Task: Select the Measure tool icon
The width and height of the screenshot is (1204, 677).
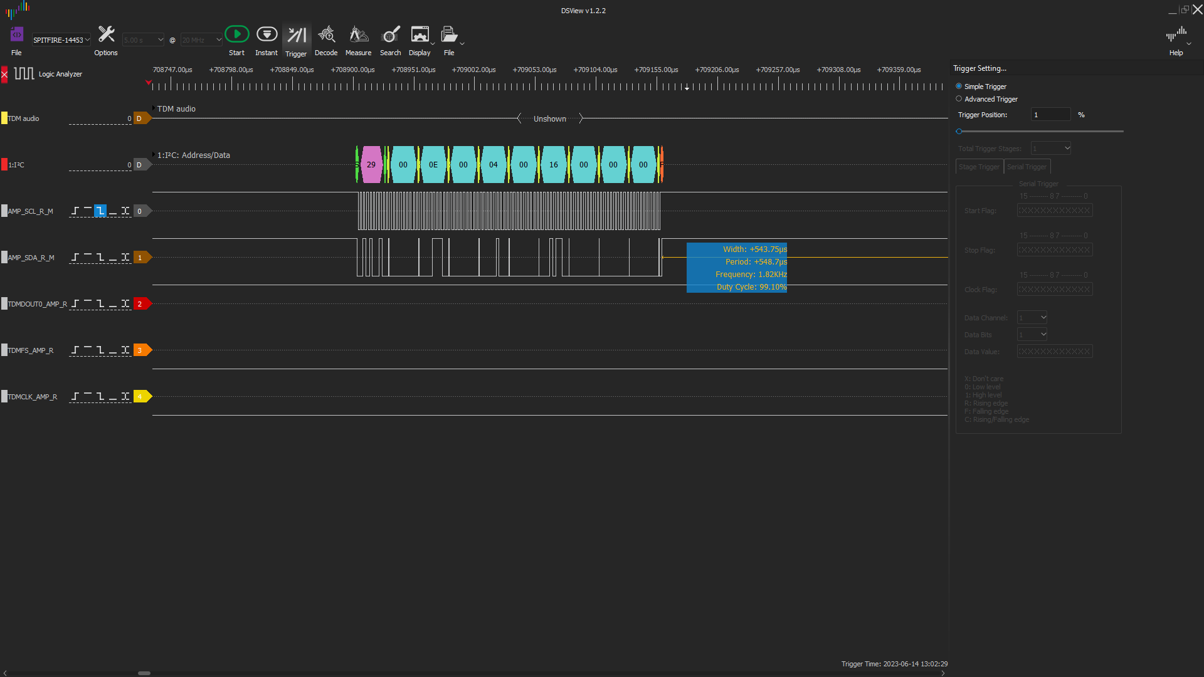Action: (x=358, y=34)
